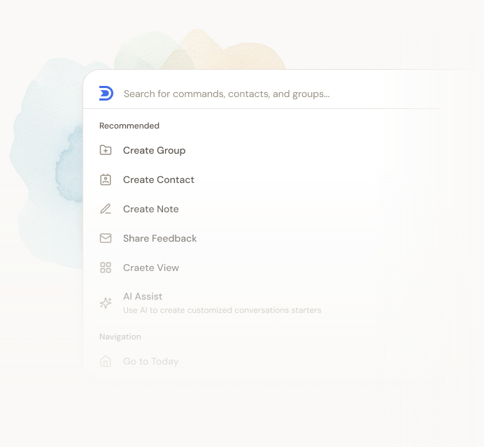
Task: Click the blue D logo icon
Action: click(106, 94)
